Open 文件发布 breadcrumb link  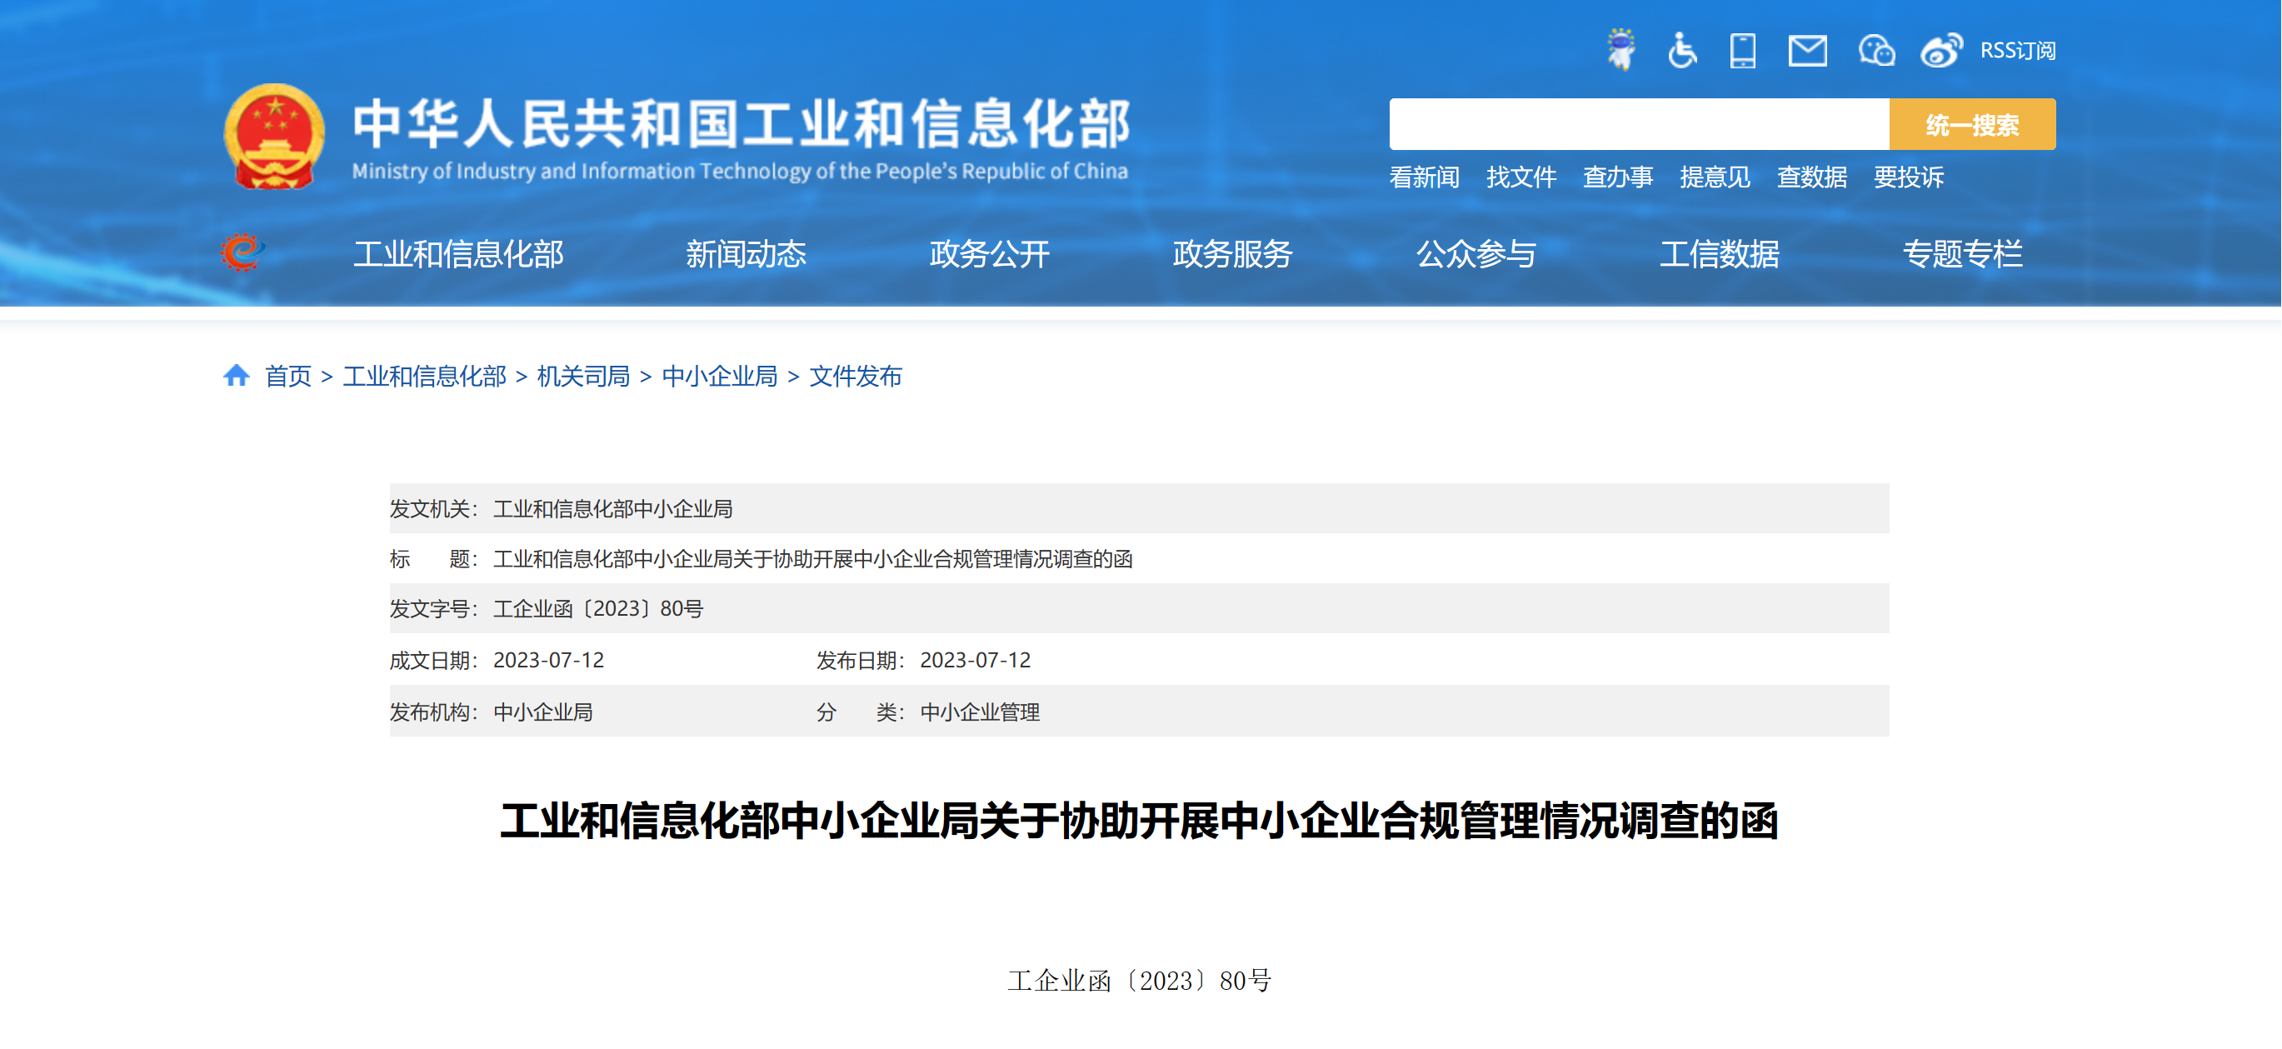pyautogui.click(x=855, y=377)
